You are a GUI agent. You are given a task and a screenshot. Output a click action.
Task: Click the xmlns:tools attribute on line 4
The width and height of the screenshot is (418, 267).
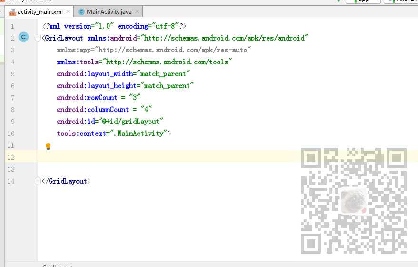click(x=144, y=62)
